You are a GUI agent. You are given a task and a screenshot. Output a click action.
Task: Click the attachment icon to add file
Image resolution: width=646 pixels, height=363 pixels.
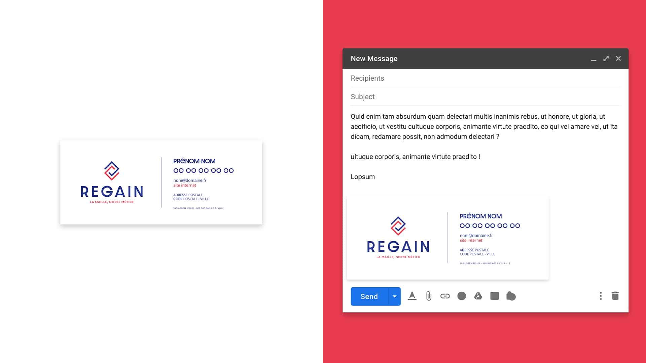[x=428, y=296]
